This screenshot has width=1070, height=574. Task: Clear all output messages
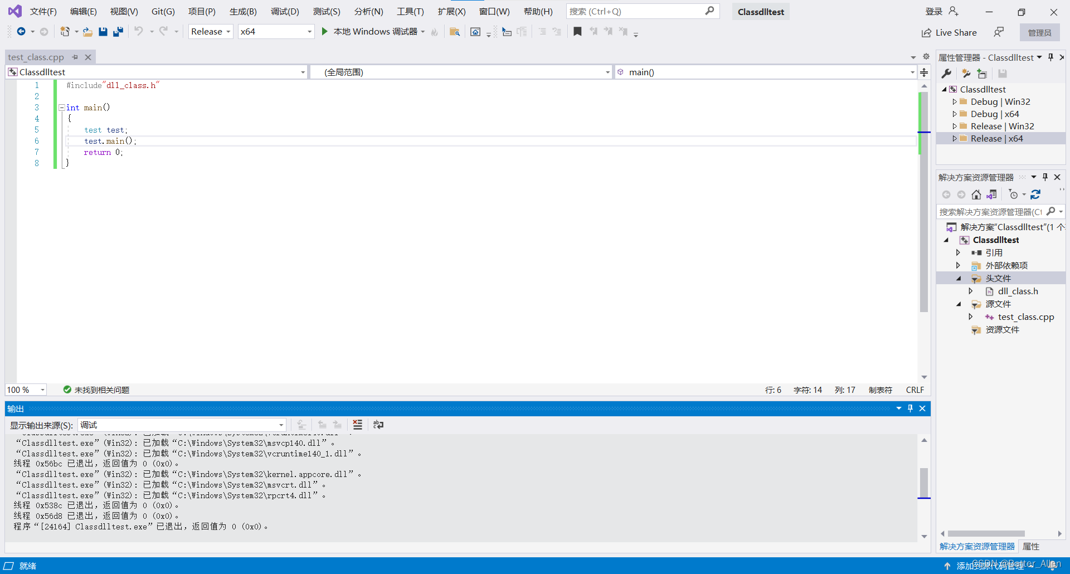click(357, 425)
